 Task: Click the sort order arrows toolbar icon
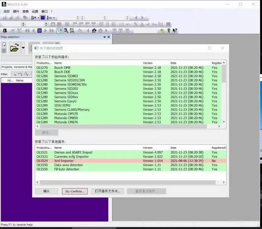point(34,18)
